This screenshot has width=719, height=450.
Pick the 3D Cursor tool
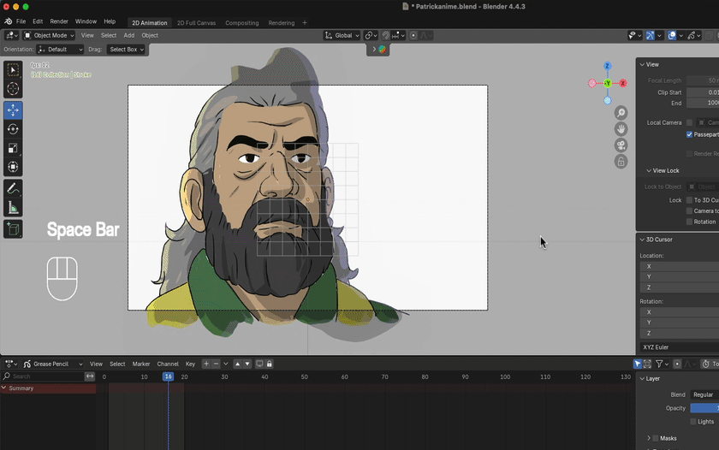(x=13, y=89)
